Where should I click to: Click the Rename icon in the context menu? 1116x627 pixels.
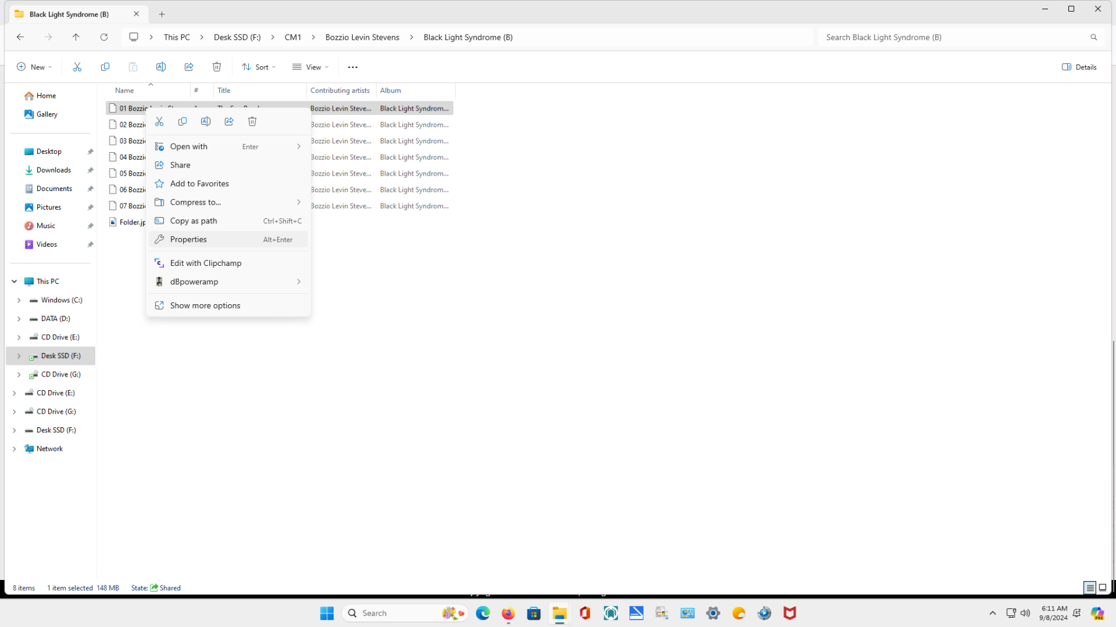coord(205,122)
